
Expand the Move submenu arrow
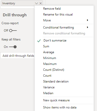[x=88, y=20]
